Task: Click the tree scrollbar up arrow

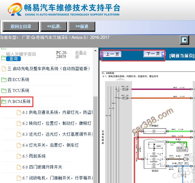Action: pos(95,50)
